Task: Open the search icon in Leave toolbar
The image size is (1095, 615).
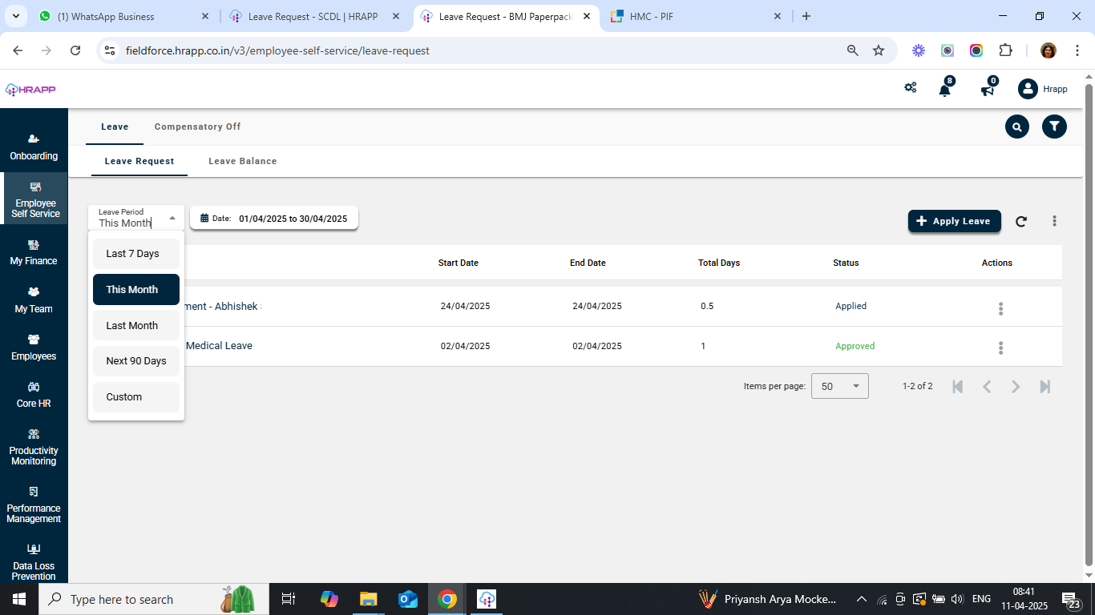Action: pyautogui.click(x=1017, y=127)
